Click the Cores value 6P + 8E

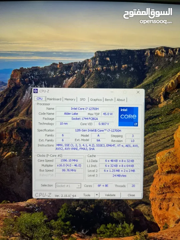[103, 186]
